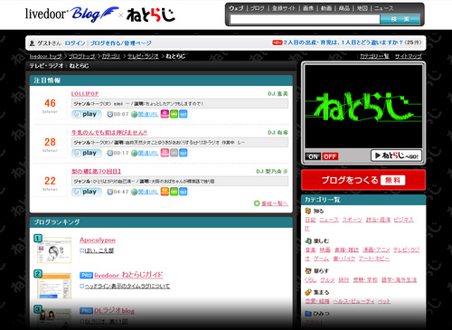The width and height of the screenshot is (452, 330).
Task: Open カテゴリ一覧 top-right link
Action: pyautogui.click(x=374, y=56)
